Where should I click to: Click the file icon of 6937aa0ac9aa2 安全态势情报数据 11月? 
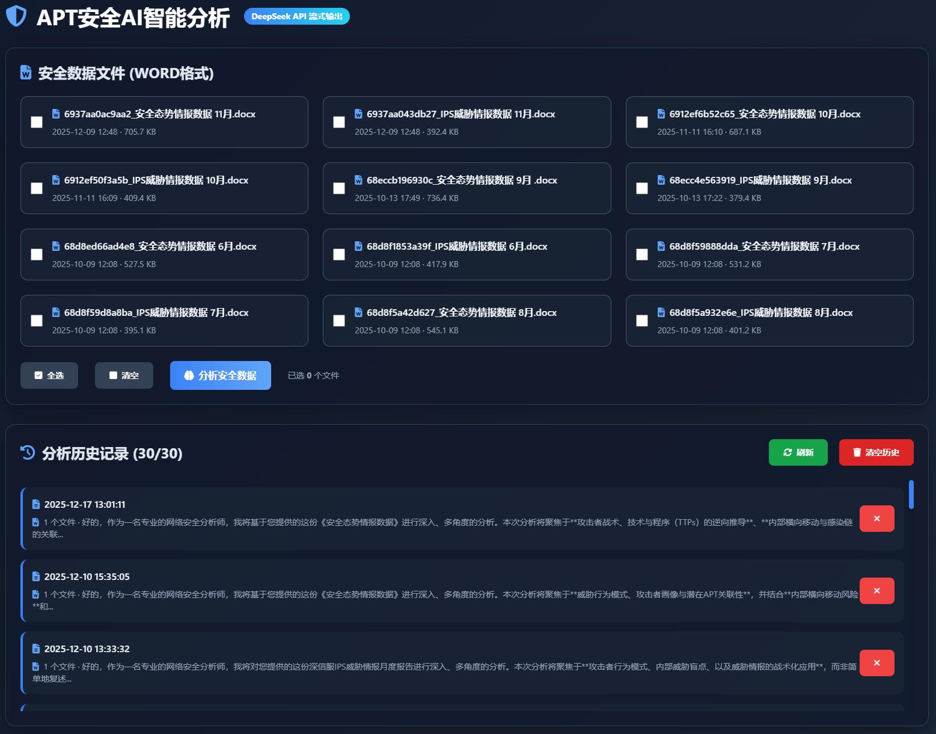point(56,114)
